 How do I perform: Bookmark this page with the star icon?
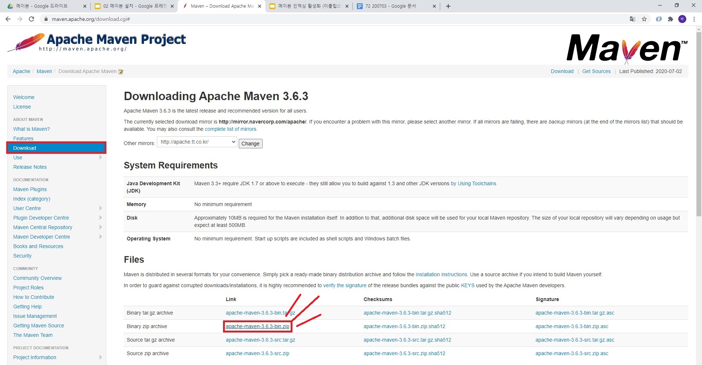tap(644, 19)
